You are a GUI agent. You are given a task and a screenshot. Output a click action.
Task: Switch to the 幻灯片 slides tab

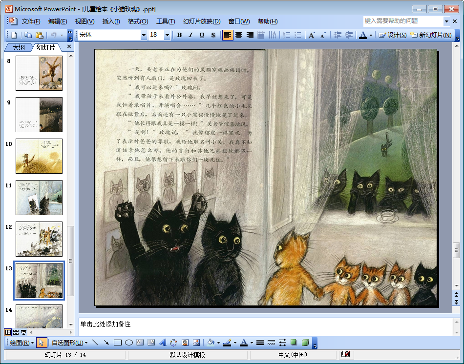pyautogui.click(x=46, y=48)
